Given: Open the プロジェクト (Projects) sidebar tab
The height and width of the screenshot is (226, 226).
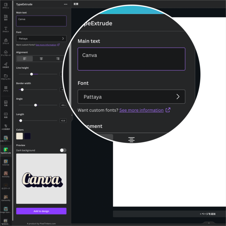Looking at the screenshot, I should tap(6, 77).
